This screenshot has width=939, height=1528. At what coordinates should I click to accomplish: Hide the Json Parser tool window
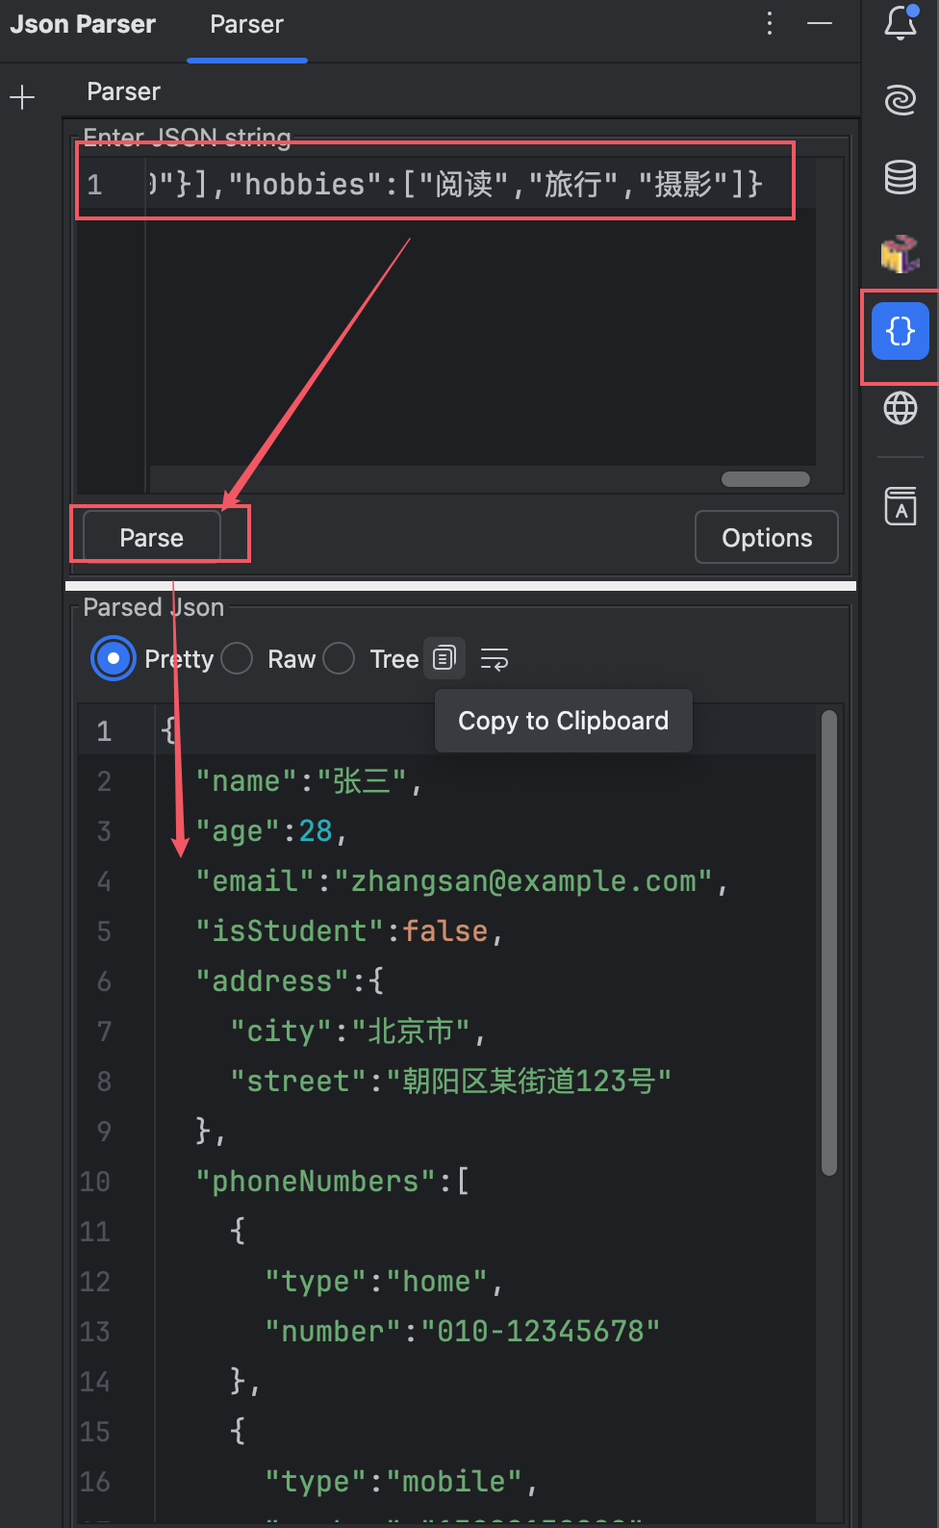tap(820, 23)
